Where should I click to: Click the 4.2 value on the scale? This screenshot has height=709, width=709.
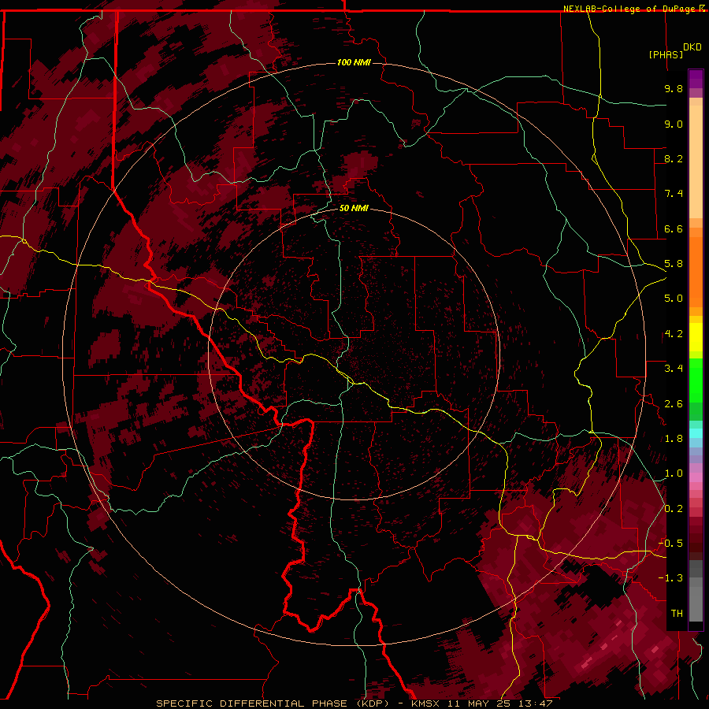674,334
